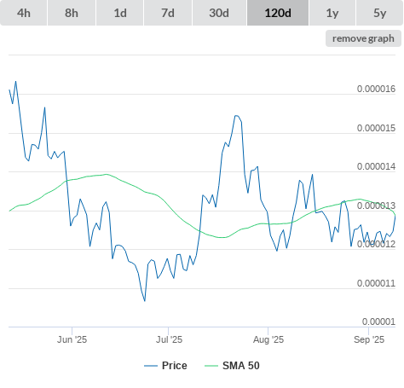Show the 5y time range chart

[380, 13]
